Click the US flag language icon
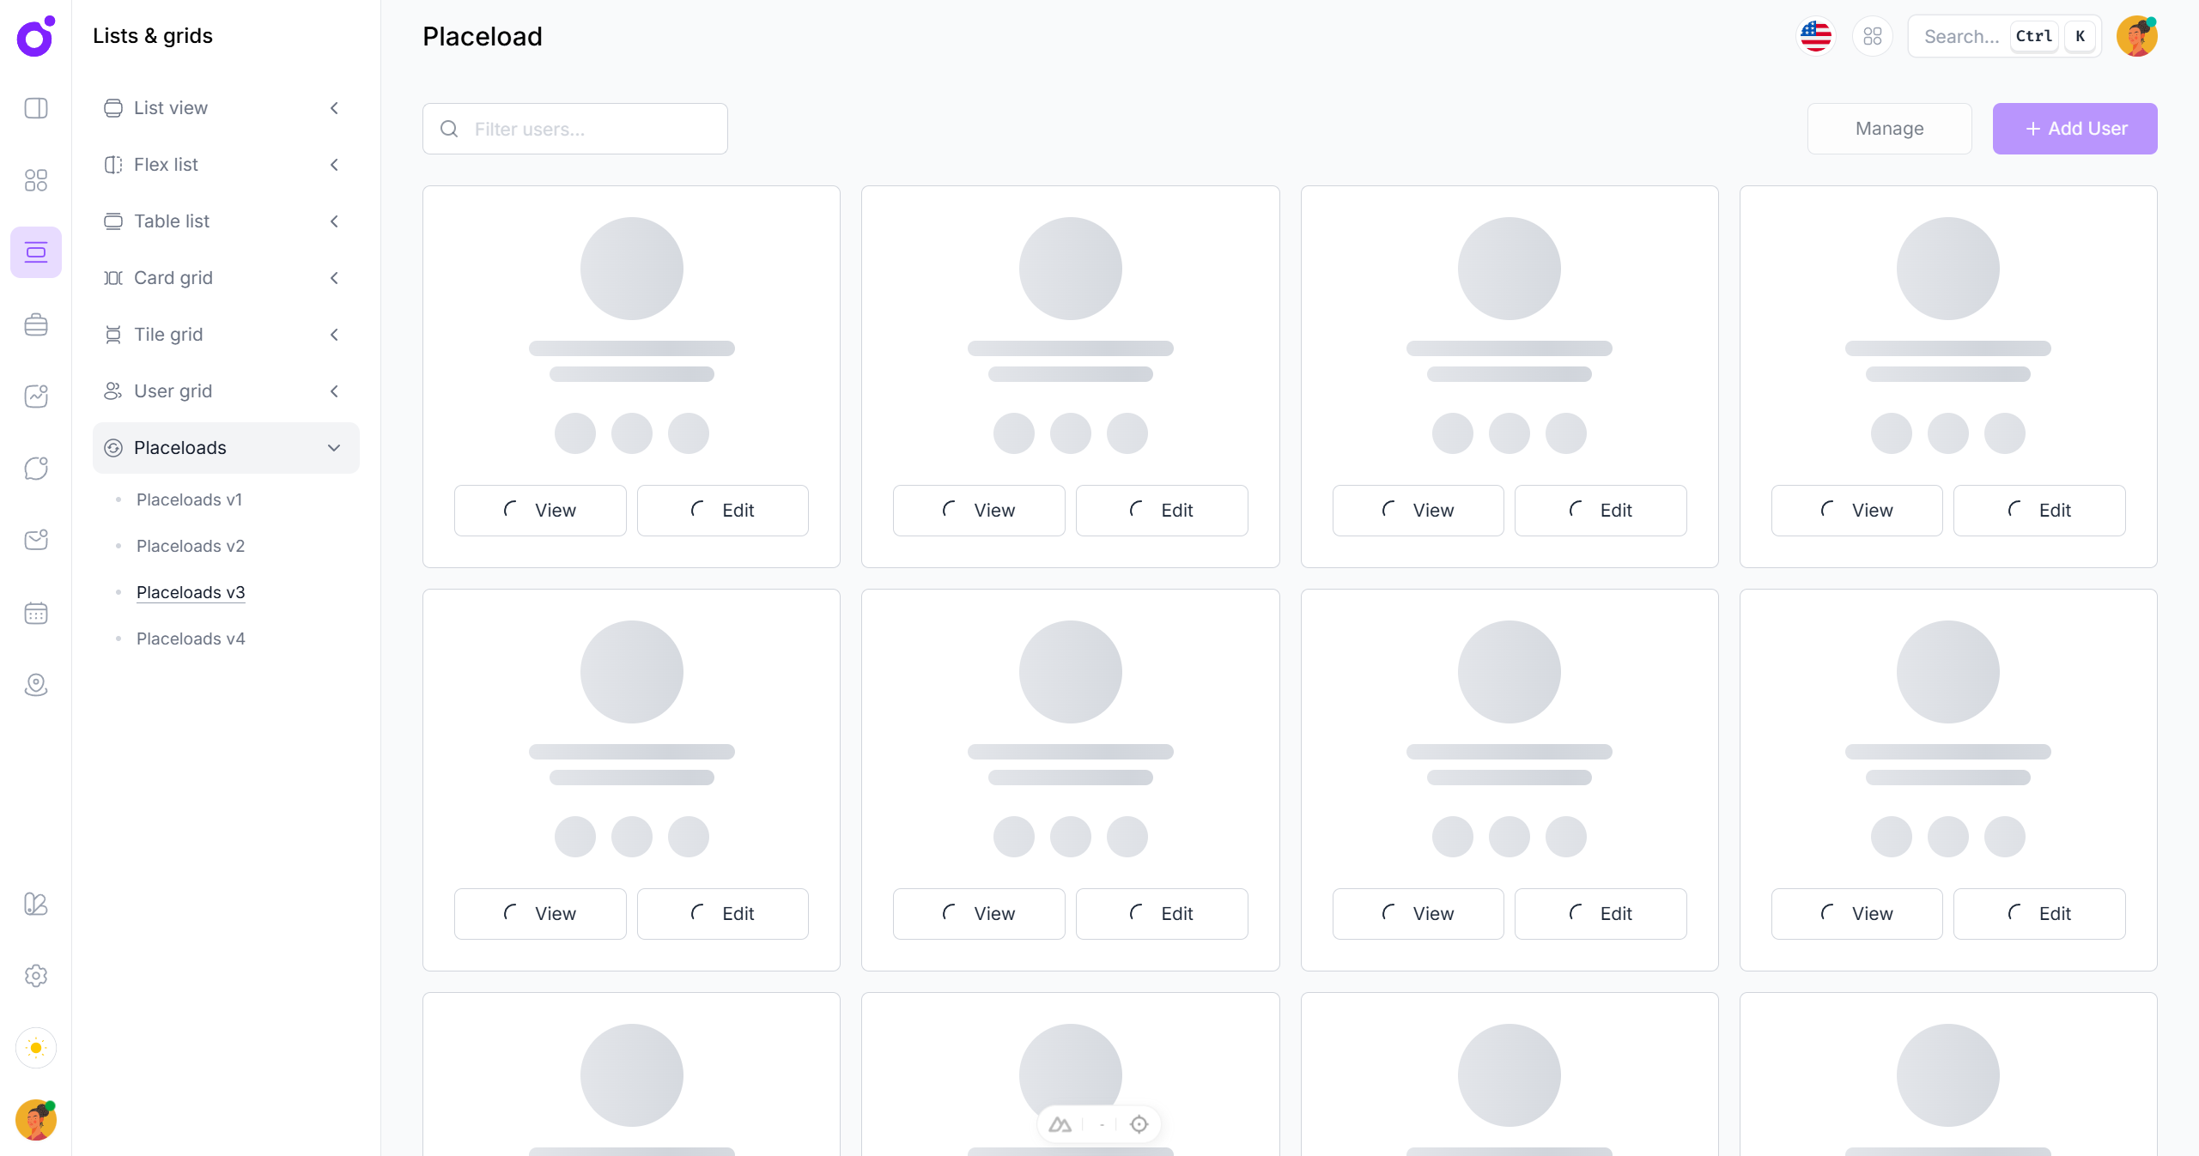Screen dimensions: 2199x1156 click(1815, 36)
